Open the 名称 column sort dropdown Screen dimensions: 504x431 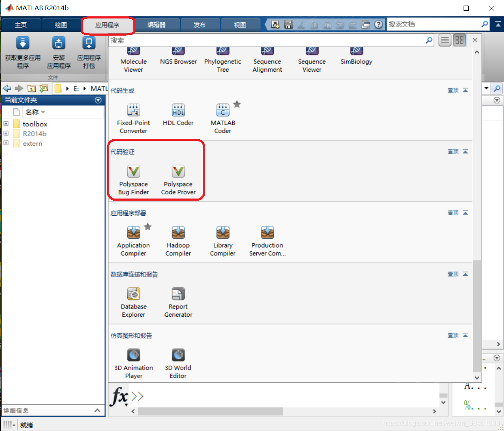click(x=43, y=112)
